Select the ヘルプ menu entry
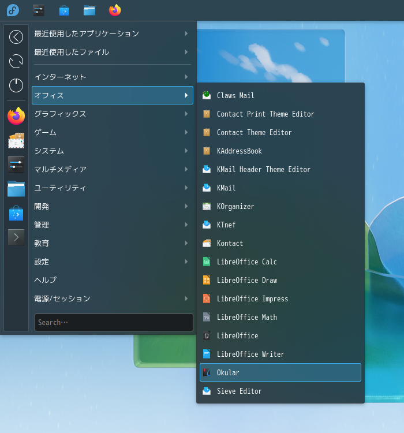404x433 pixels. pos(113,280)
